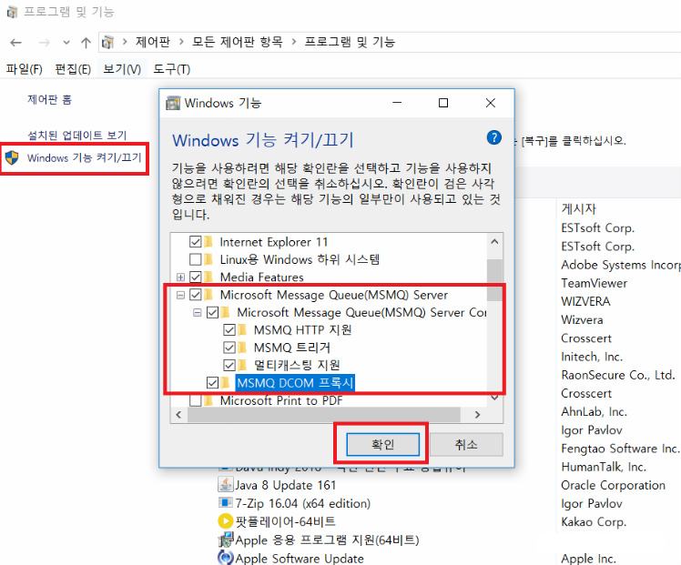Click the Apple Software Update icon
Screen dimensions: 681x565
[225, 558]
